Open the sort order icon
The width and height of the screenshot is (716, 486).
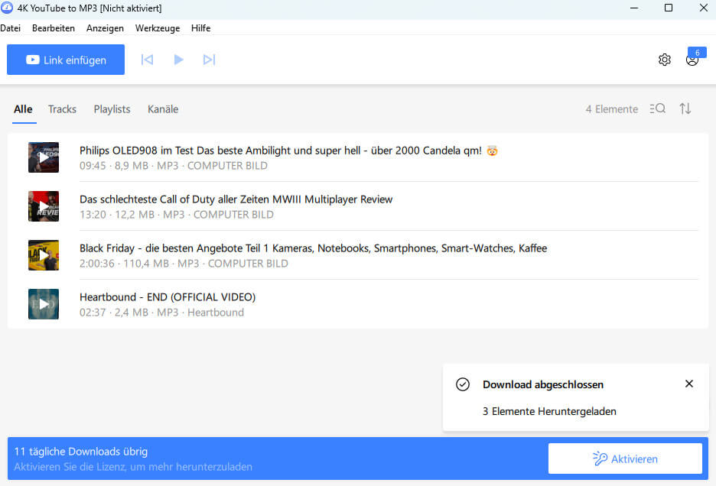685,109
